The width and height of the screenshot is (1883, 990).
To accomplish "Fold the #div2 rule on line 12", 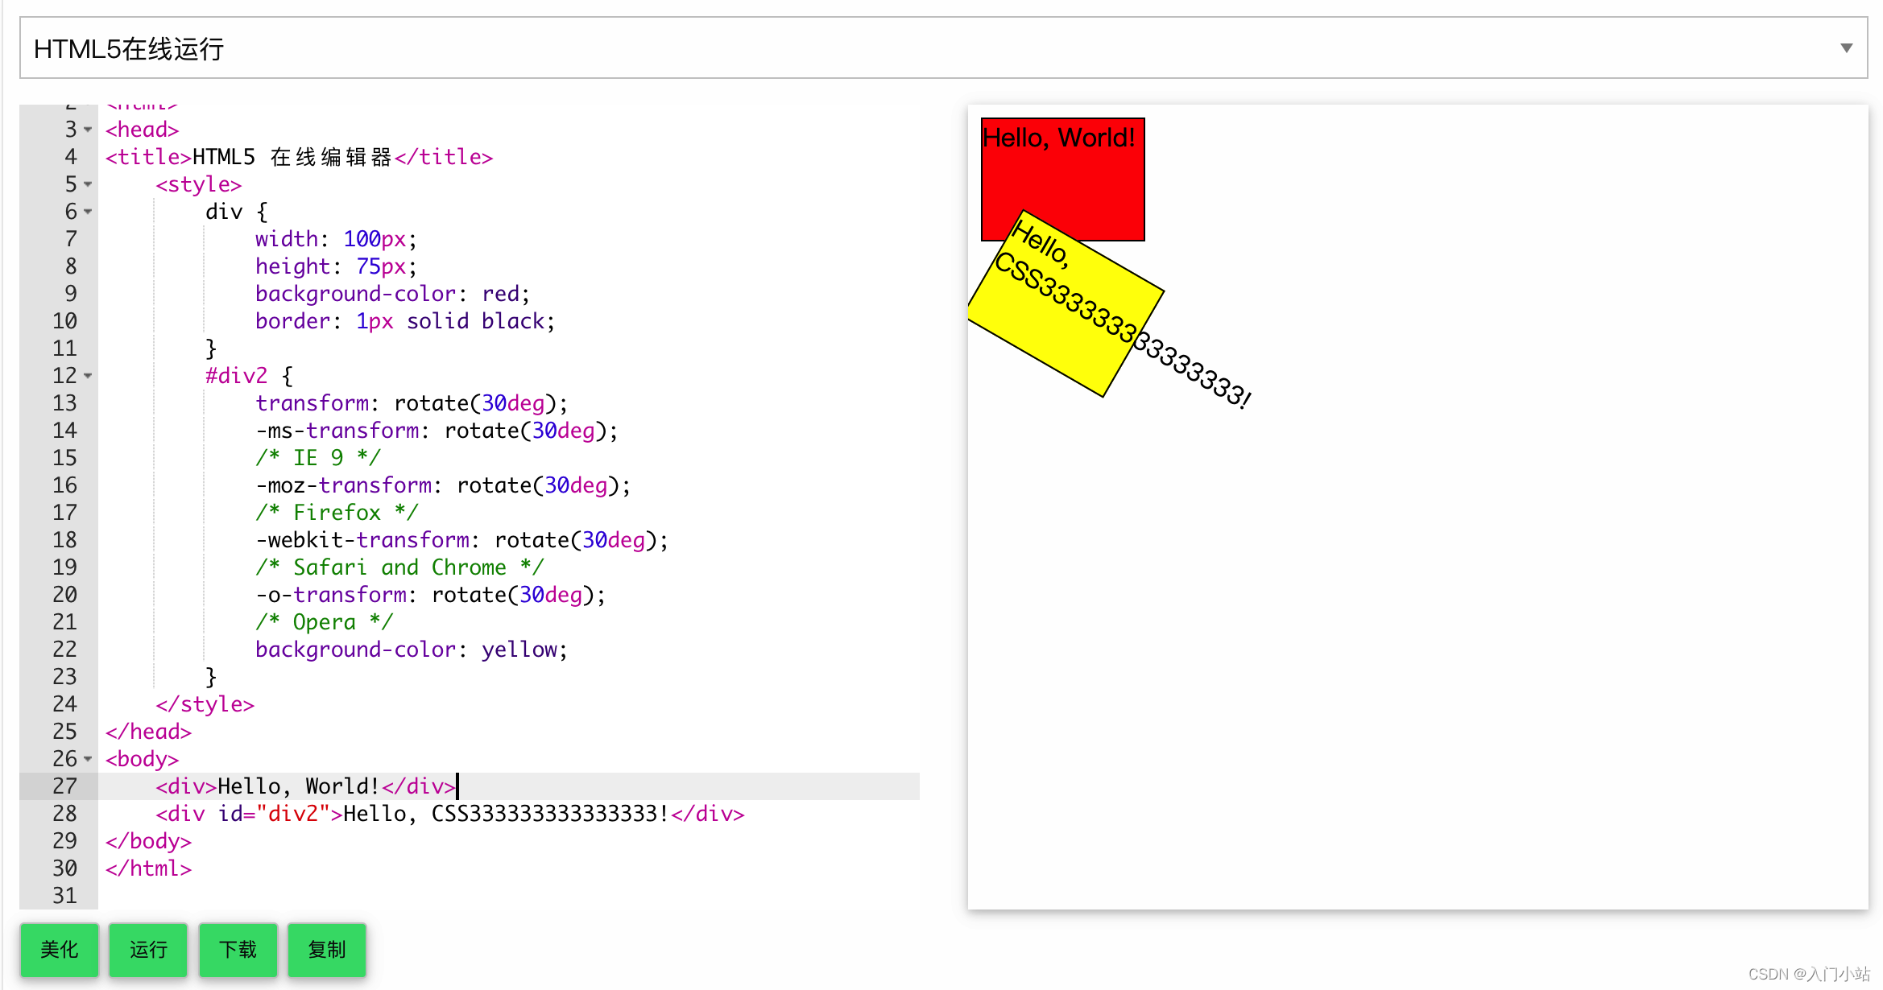I will tap(88, 376).
